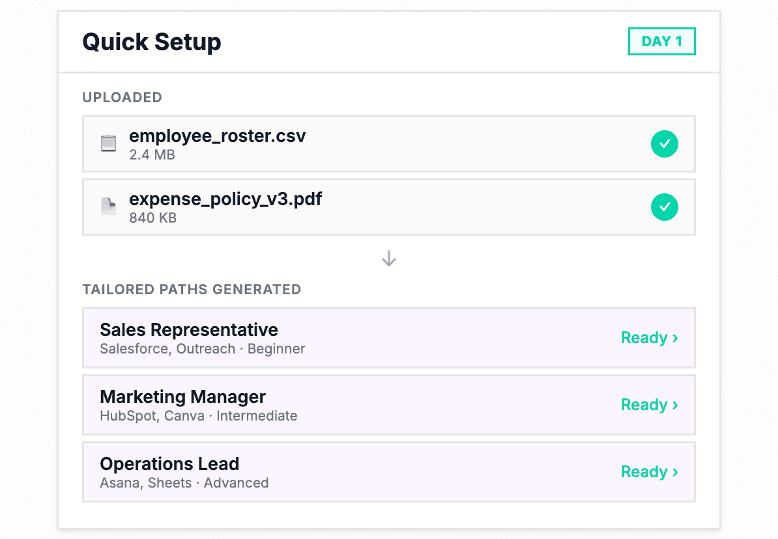The width and height of the screenshot is (778, 539).
Task: Click the green checkmark for employee_roster.csv
Action: coord(664,144)
